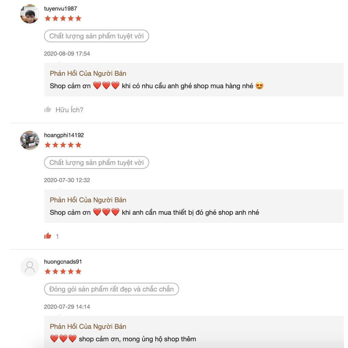The height and width of the screenshot is (348, 348).
Task: Click 'Phản Hồi Của Người Bán' heading under tuyenvu1987's review
Action: [x=88, y=73]
